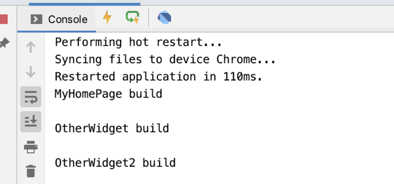394x184 pixels.
Task: Run Flutter Hot Restart green icon
Action: (x=132, y=18)
